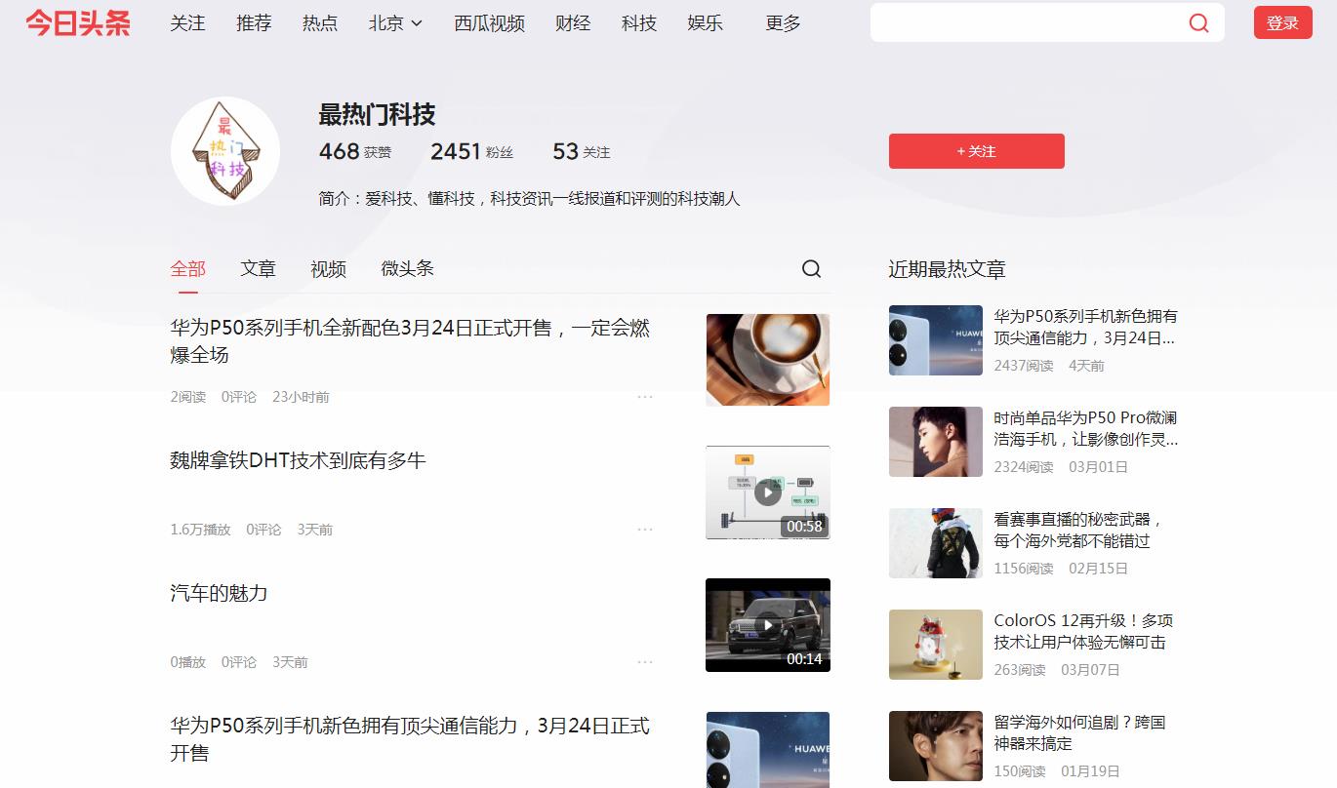Open the 汽车的魅力 title

pos(219,593)
